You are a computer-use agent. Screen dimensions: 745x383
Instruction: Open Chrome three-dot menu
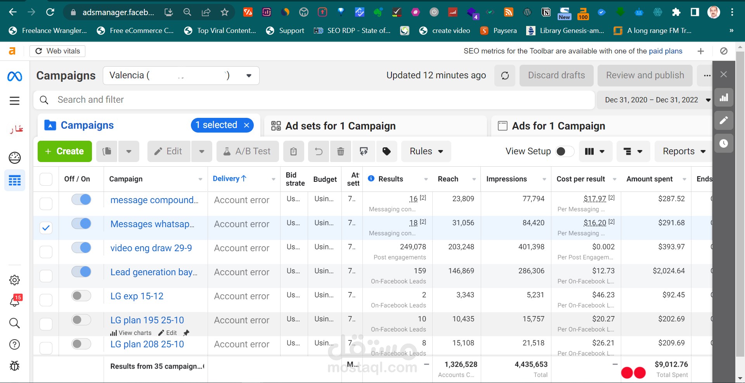tap(732, 12)
